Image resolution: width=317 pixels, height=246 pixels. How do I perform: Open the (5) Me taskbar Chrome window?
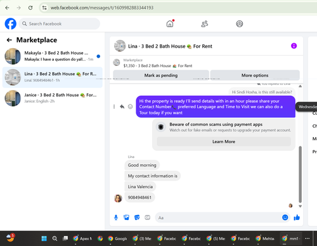tap(216, 238)
